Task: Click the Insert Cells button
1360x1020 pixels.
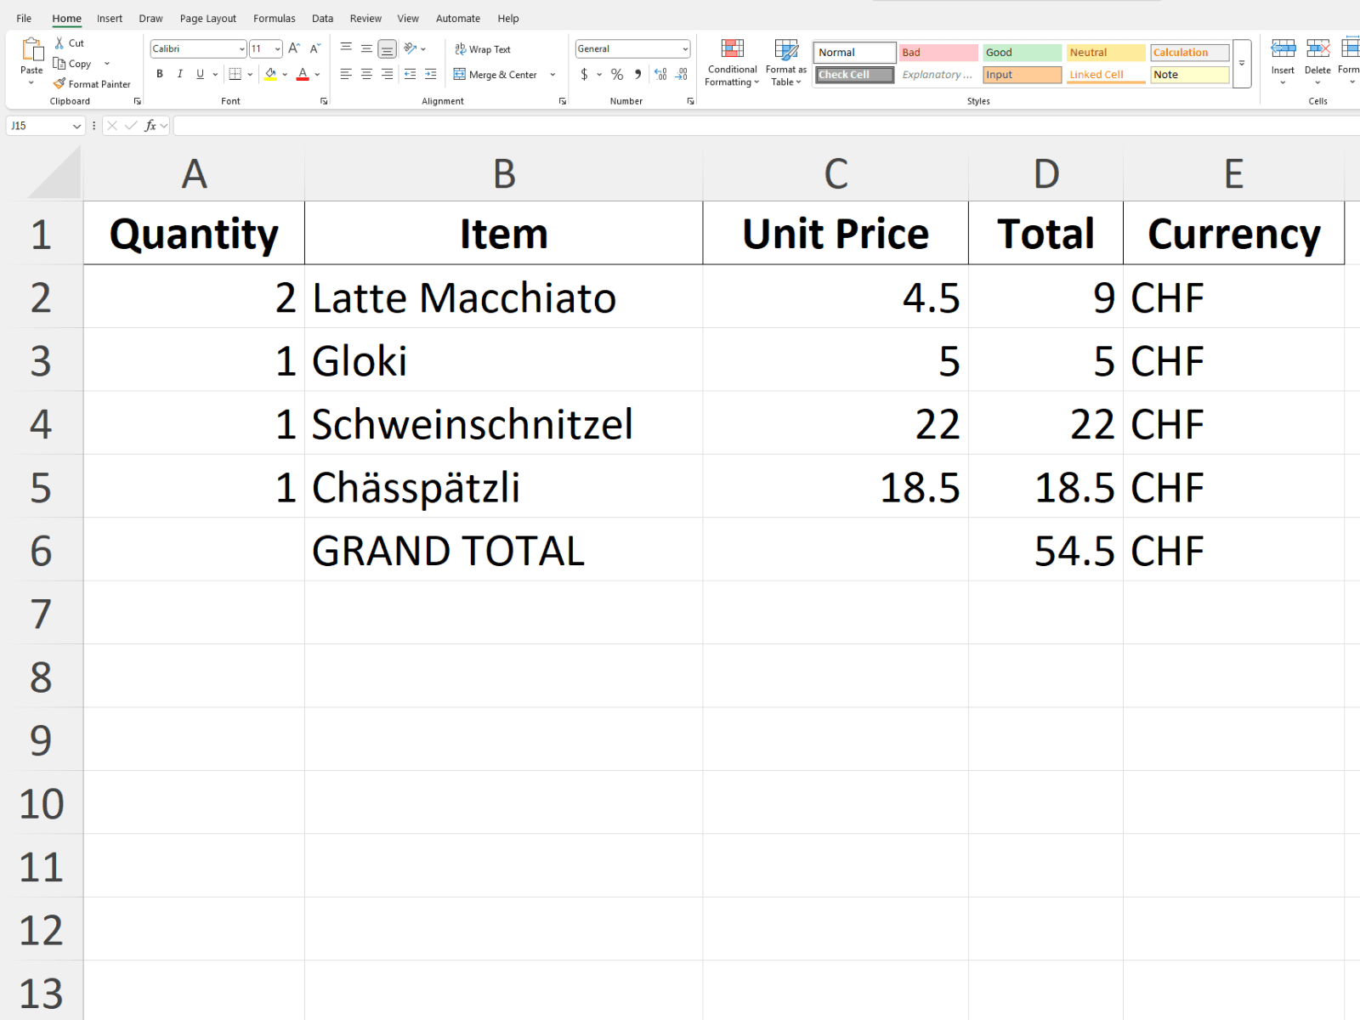Action: (x=1283, y=59)
